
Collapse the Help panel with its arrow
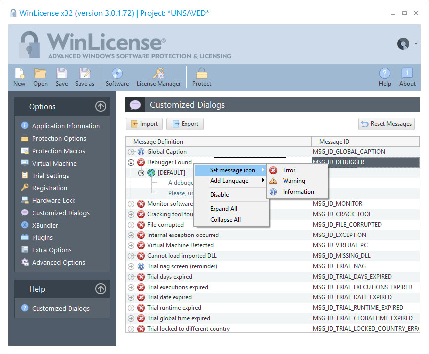[x=101, y=289]
